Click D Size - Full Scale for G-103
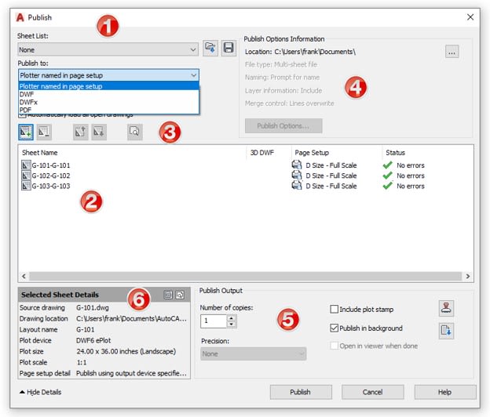The image size is (490, 417). [x=331, y=186]
